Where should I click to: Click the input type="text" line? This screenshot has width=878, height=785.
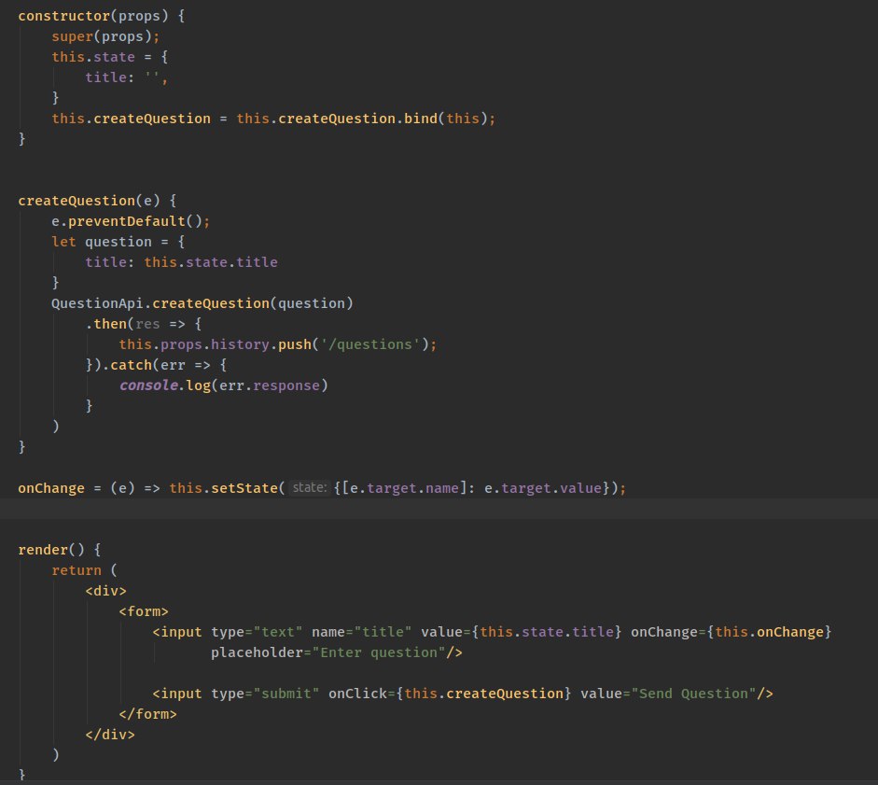[493, 632]
